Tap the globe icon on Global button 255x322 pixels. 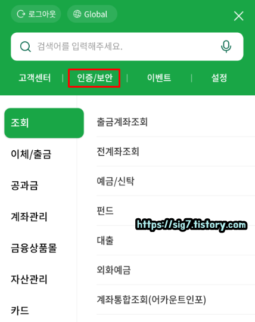[x=77, y=14]
